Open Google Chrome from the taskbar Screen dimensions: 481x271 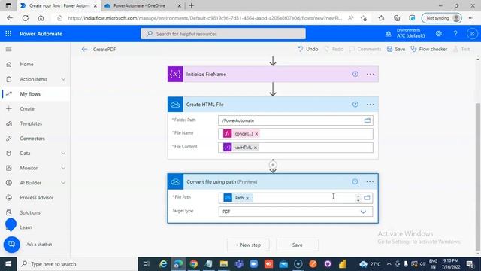tap(193, 264)
